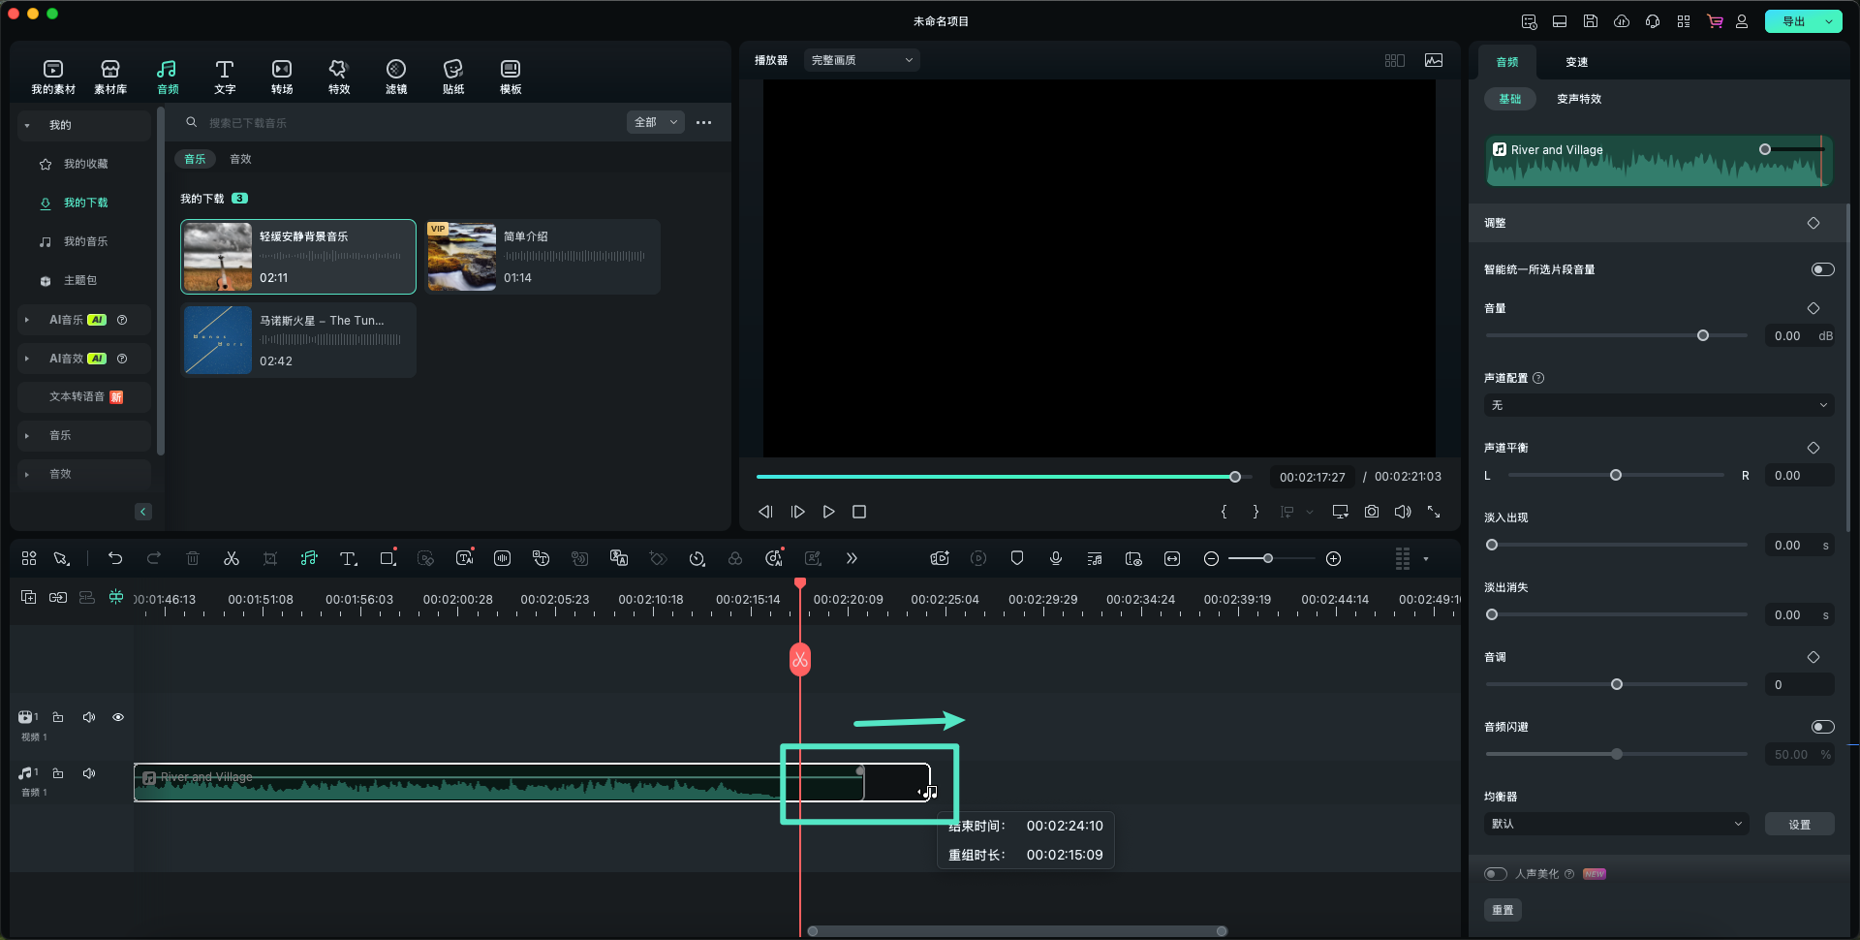Click the scissors split icon in timeline toolbar
The width and height of the screenshot is (1860, 940).
[231, 558]
